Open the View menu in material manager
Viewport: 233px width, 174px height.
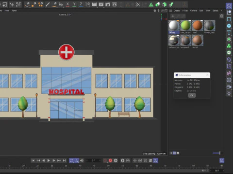208,11
